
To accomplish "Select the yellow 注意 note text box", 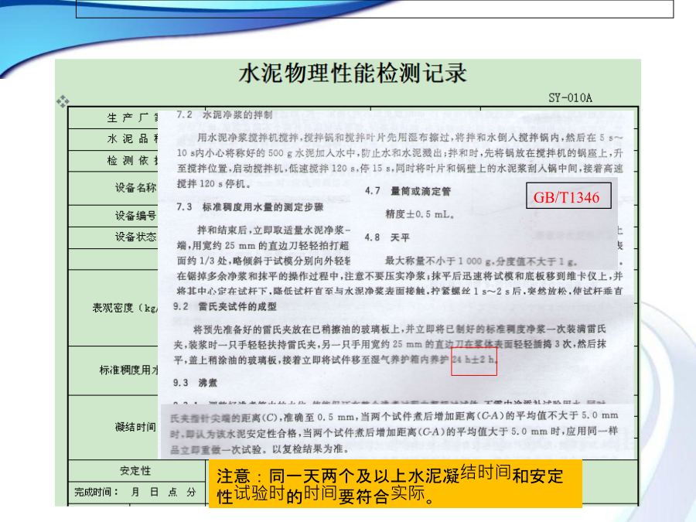I will point(395,484).
